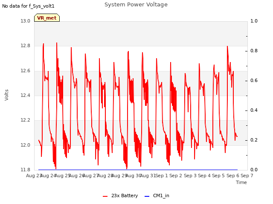Click the 12.6 left axis tick label
This screenshot has height=204, width=273.
(26, 71)
